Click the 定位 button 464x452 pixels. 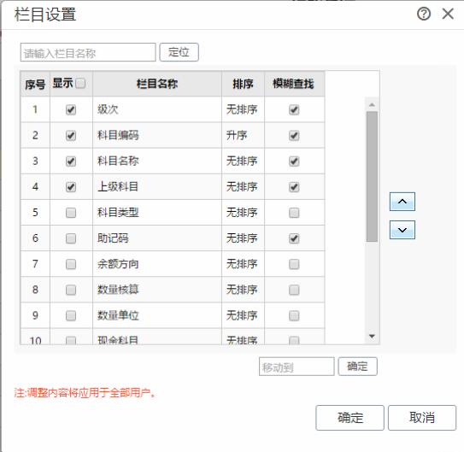[x=179, y=52]
